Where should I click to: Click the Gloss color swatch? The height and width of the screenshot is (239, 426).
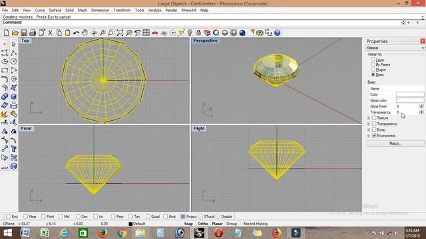(410, 100)
